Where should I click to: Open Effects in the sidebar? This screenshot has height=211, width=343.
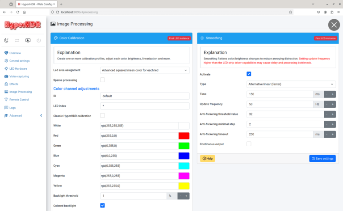click(x=13, y=84)
